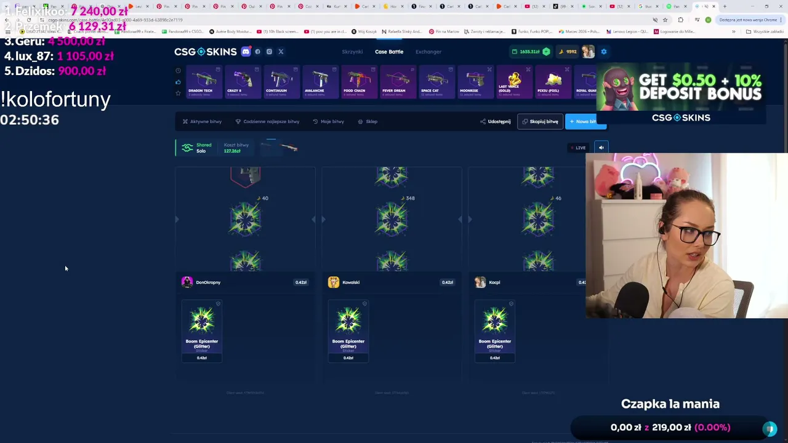Click the DonOkropny player name

[208, 282]
